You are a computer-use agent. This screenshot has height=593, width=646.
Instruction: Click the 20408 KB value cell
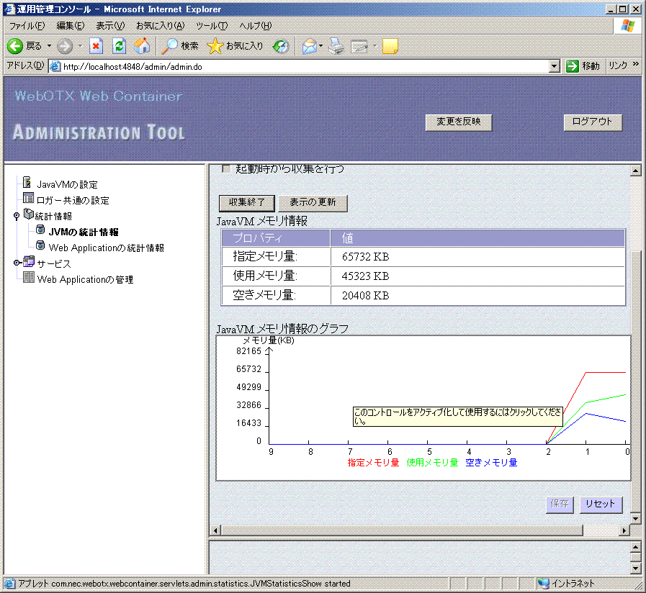point(478,295)
